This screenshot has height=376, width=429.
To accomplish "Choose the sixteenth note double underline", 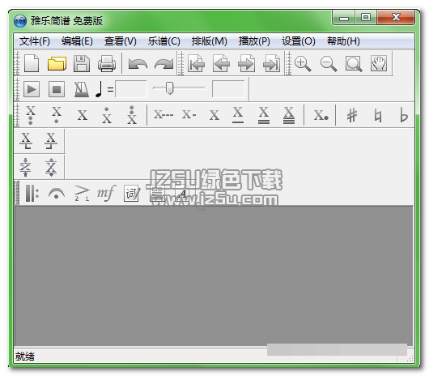I will (x=264, y=115).
